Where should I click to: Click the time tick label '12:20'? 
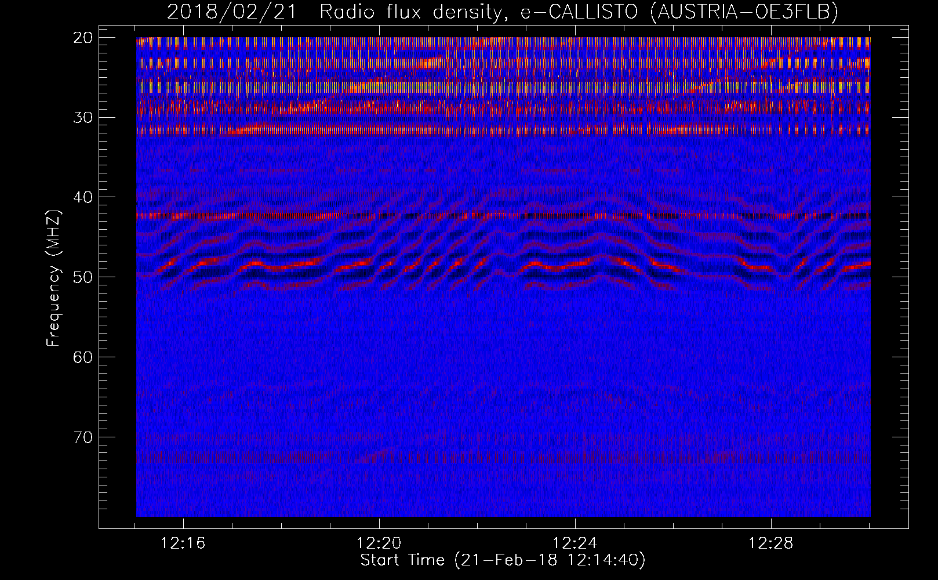pos(379,543)
